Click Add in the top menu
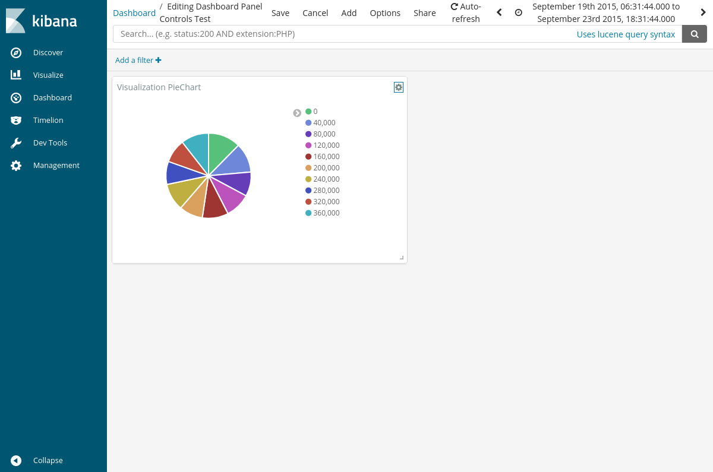Viewport: 713px width, 472px height. point(349,13)
